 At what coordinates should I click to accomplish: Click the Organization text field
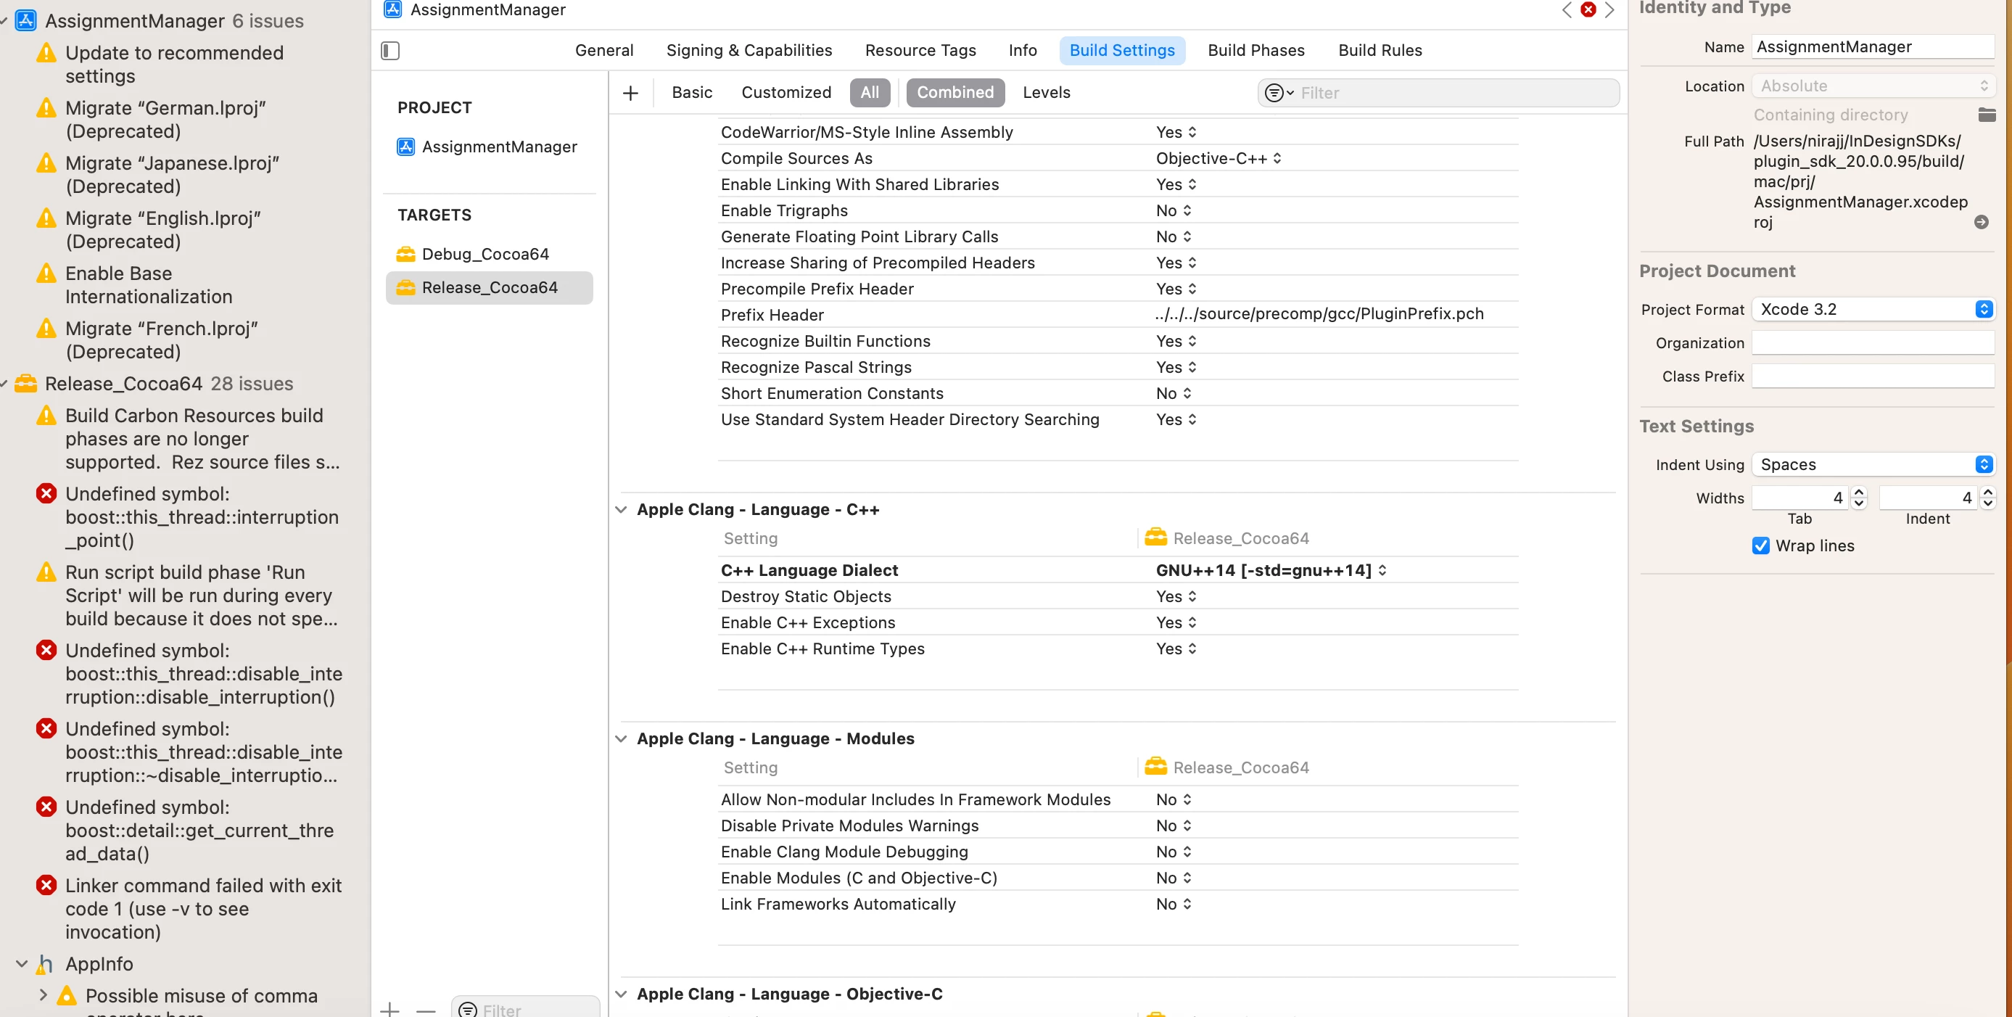1871,343
